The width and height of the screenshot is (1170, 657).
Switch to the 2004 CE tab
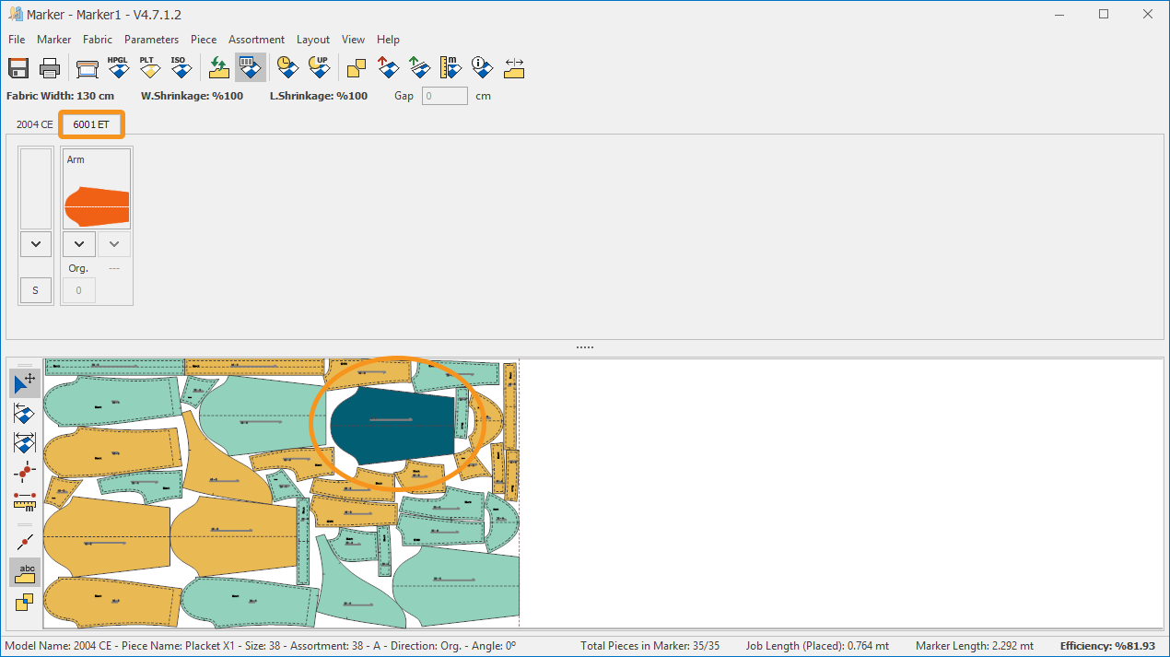34,124
